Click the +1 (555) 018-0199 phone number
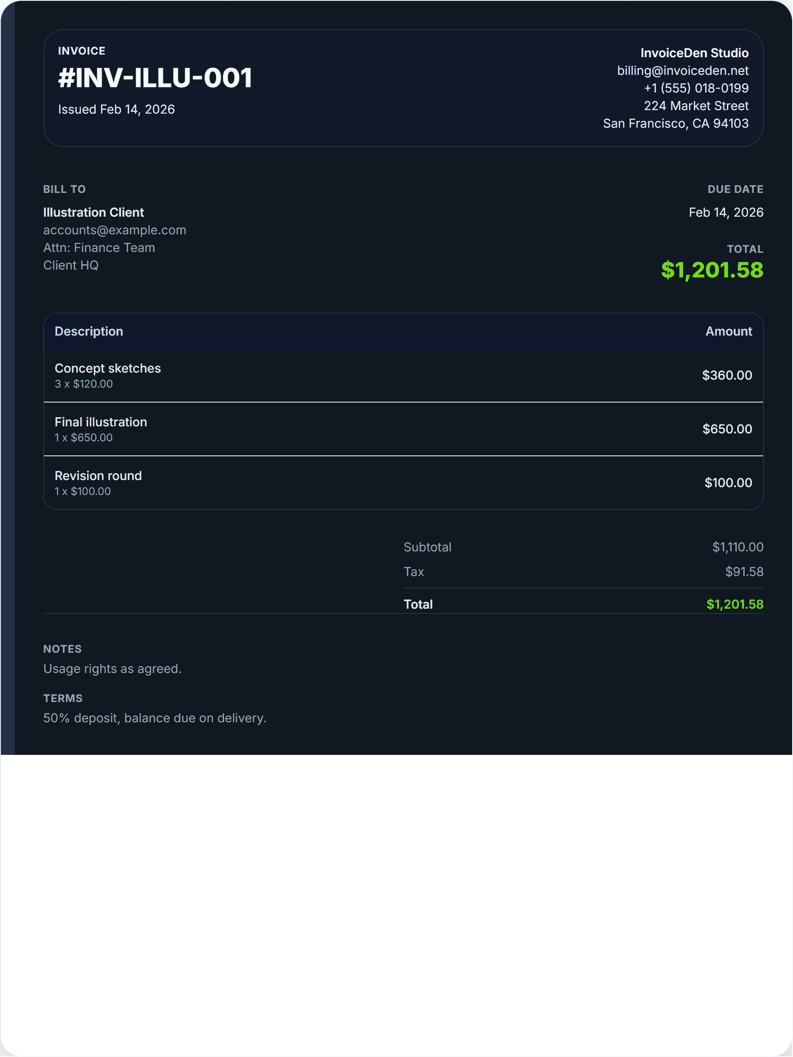The image size is (793, 1057). point(696,88)
